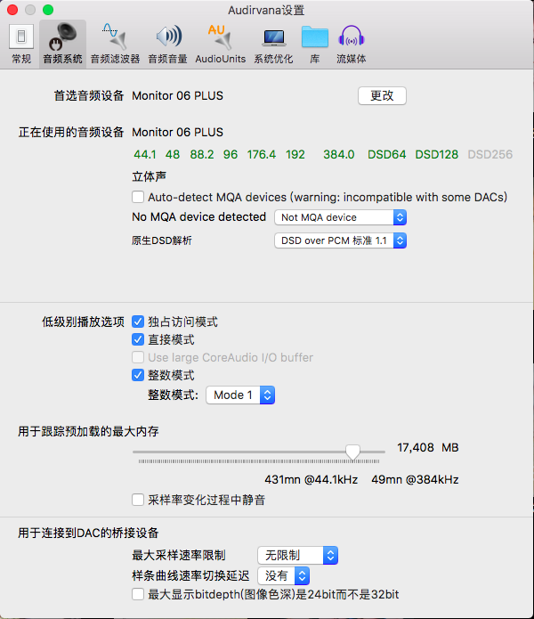Disable the 整数模式 checkbox
The image size is (534, 619).
pos(138,375)
